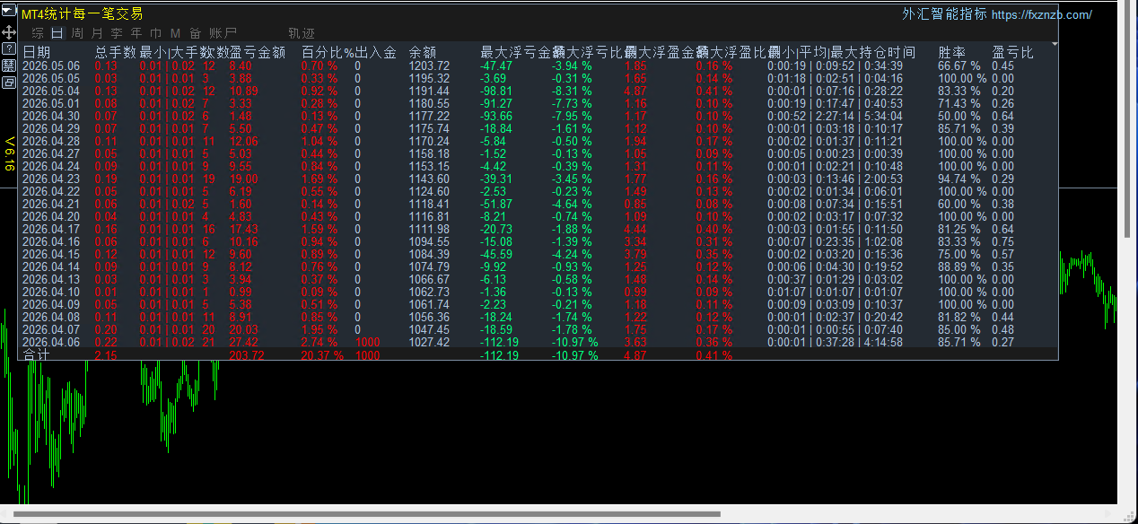This screenshot has height=524, width=1138.
Task: Click the 总手数 column header
Action: click(115, 52)
